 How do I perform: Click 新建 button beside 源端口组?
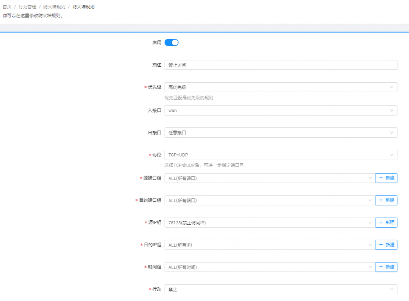[x=386, y=178]
